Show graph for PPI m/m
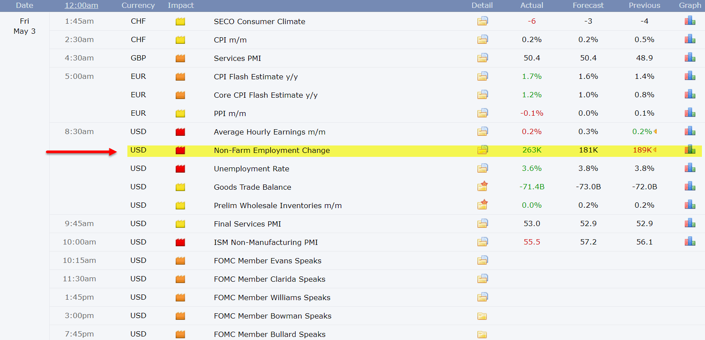 (690, 113)
